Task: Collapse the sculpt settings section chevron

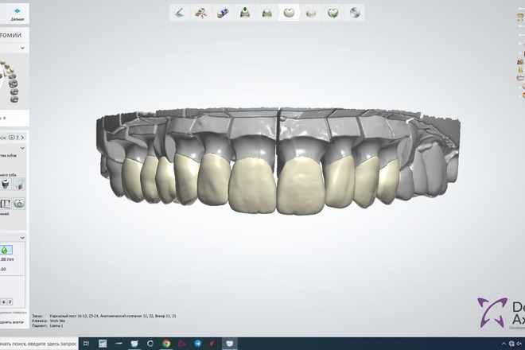Action: (22, 238)
